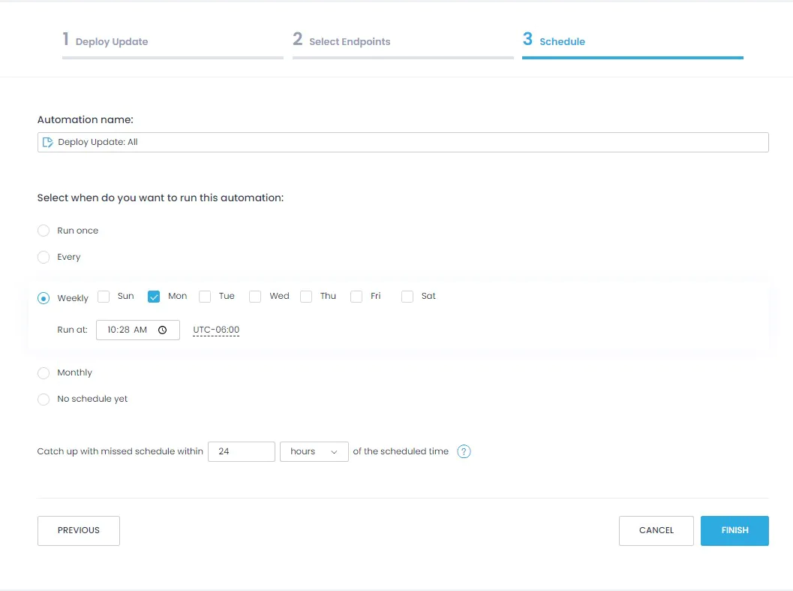Click the Cancel button
The image size is (793, 591).
point(656,530)
